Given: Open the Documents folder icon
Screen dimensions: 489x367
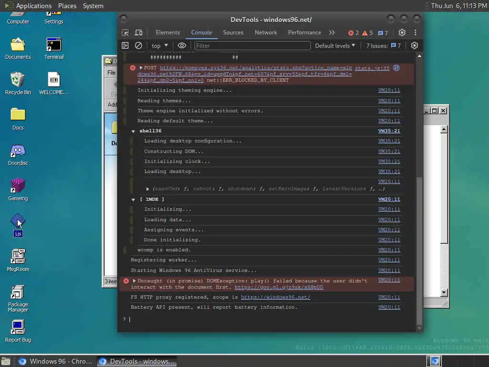Looking at the screenshot, I should (18, 48).
